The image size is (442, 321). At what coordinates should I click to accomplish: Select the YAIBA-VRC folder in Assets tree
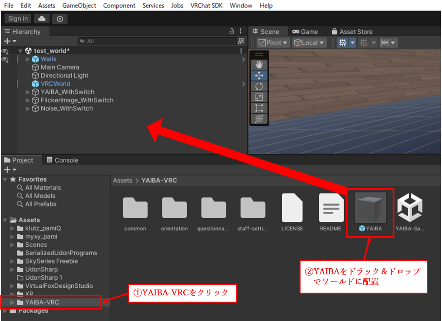tap(42, 302)
